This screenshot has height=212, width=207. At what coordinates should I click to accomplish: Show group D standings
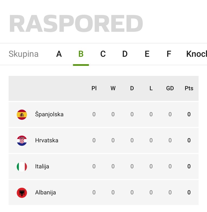[x=125, y=54]
